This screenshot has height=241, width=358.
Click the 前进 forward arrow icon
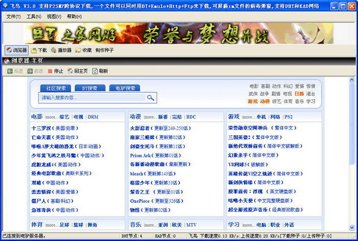click(30, 71)
